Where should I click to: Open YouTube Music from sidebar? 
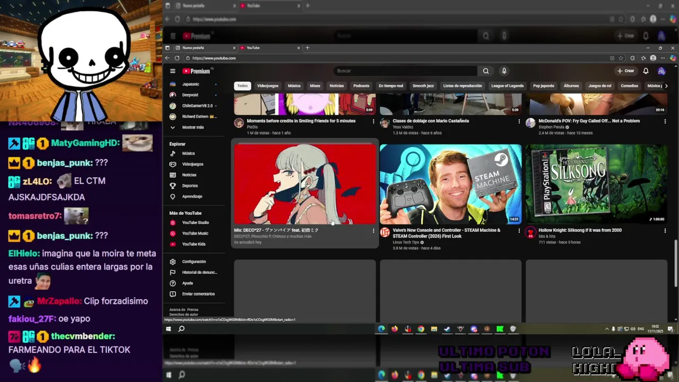coord(194,233)
